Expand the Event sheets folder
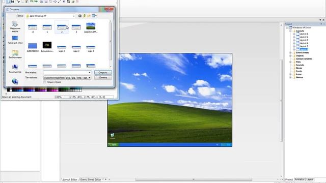Image resolution: width=326 pixels, height=183 pixels. point(290,53)
